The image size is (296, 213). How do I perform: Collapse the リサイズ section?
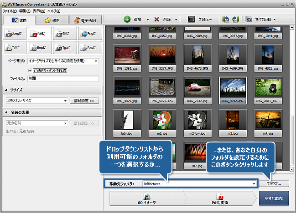6,90
